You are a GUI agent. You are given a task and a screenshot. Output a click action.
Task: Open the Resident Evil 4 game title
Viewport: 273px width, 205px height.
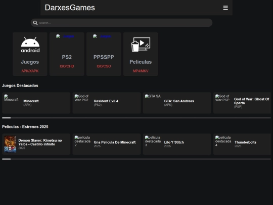[x=106, y=101]
